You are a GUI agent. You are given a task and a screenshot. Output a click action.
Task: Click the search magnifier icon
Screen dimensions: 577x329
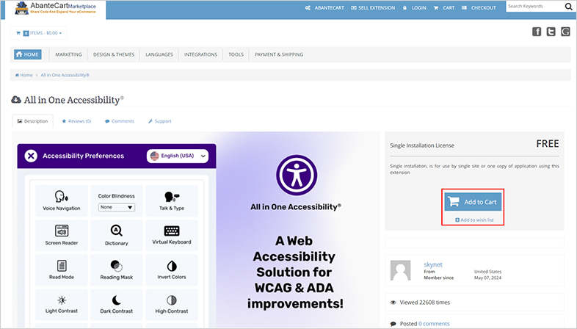coord(568,7)
